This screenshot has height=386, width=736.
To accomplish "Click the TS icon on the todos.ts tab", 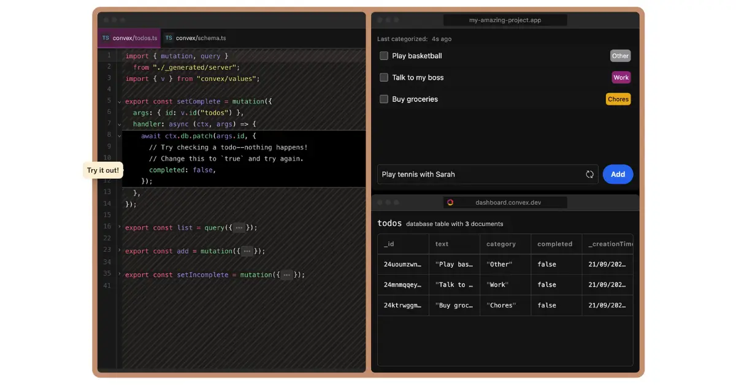I will (105, 37).
